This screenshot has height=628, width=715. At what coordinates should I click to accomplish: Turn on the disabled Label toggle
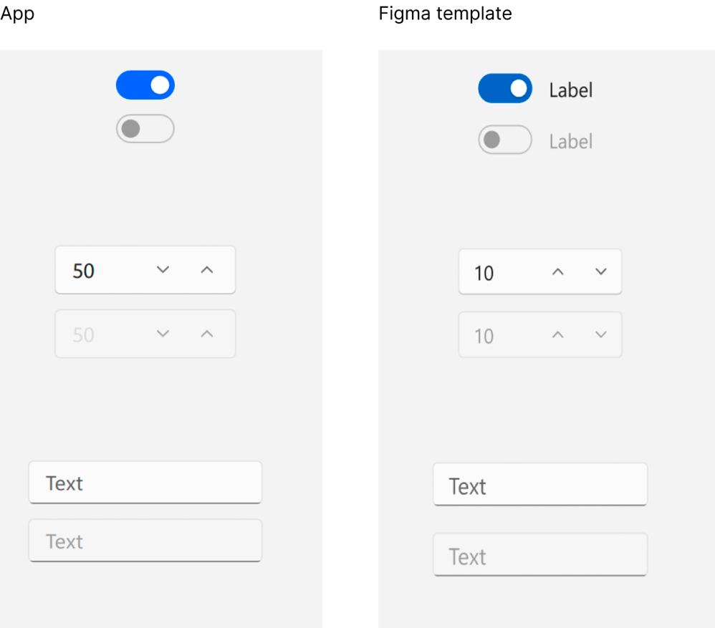click(x=505, y=140)
